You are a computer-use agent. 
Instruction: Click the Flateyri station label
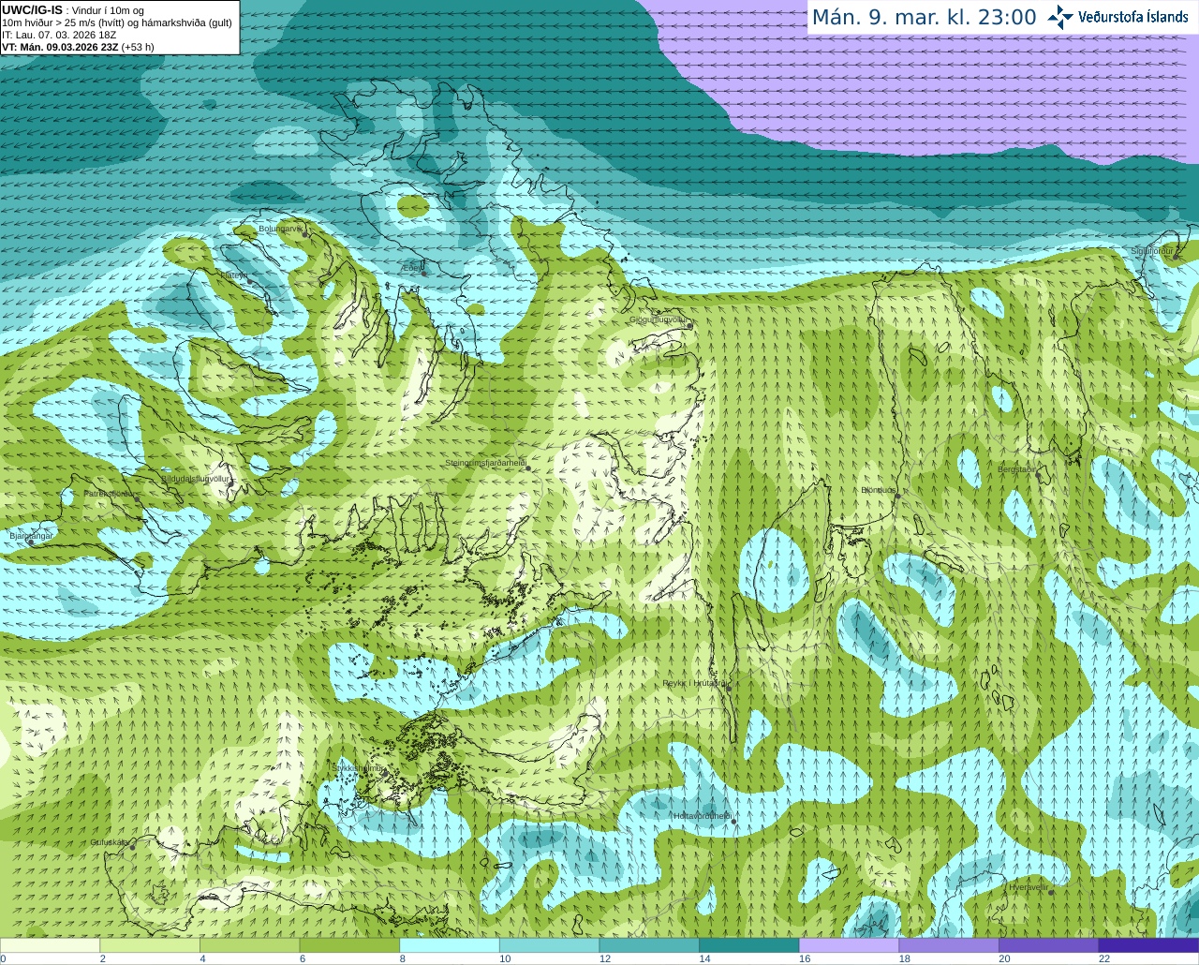[234, 275]
